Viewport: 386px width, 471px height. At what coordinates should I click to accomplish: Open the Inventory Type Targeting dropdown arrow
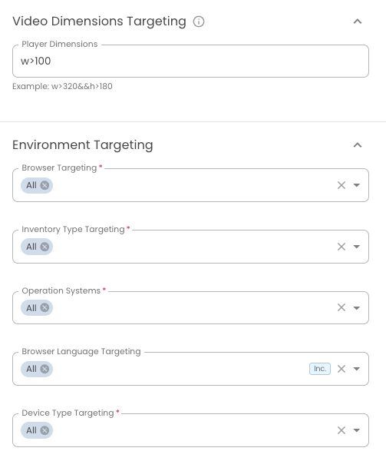pyautogui.click(x=357, y=247)
